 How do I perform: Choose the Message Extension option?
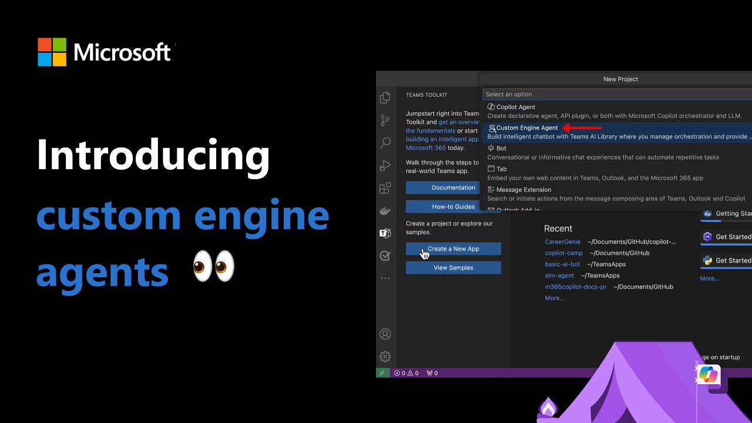[x=616, y=194]
